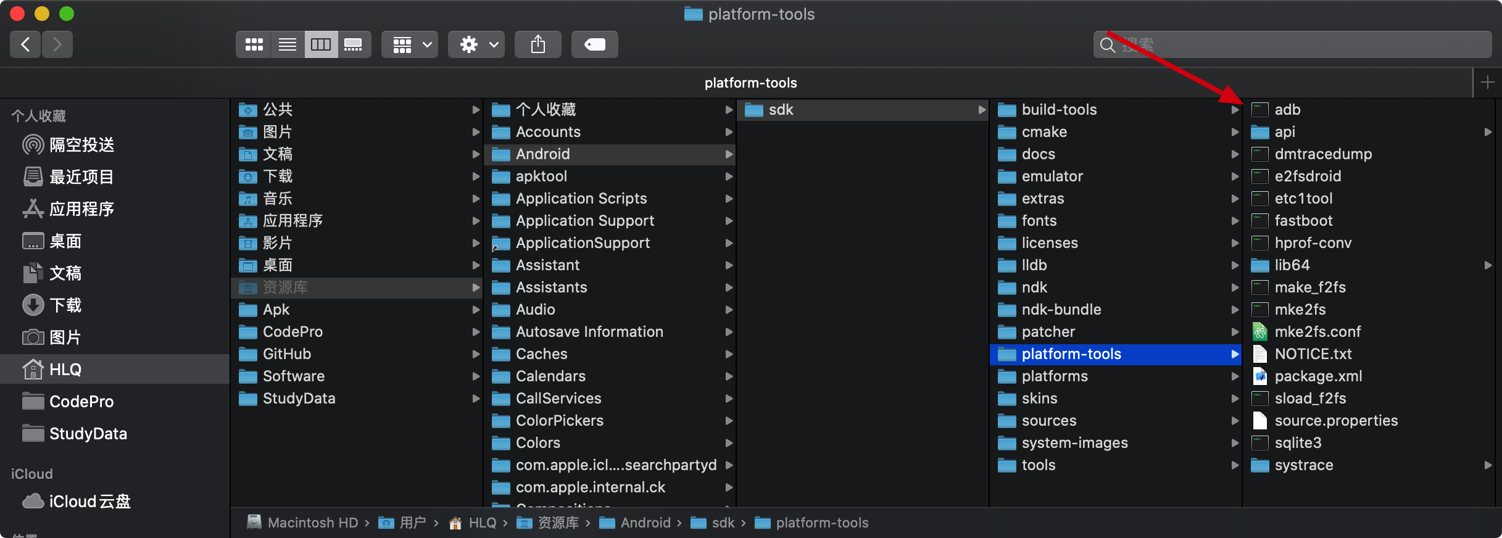This screenshot has height=538, width=1502.
Task: Open the gear action menu
Action: click(476, 44)
